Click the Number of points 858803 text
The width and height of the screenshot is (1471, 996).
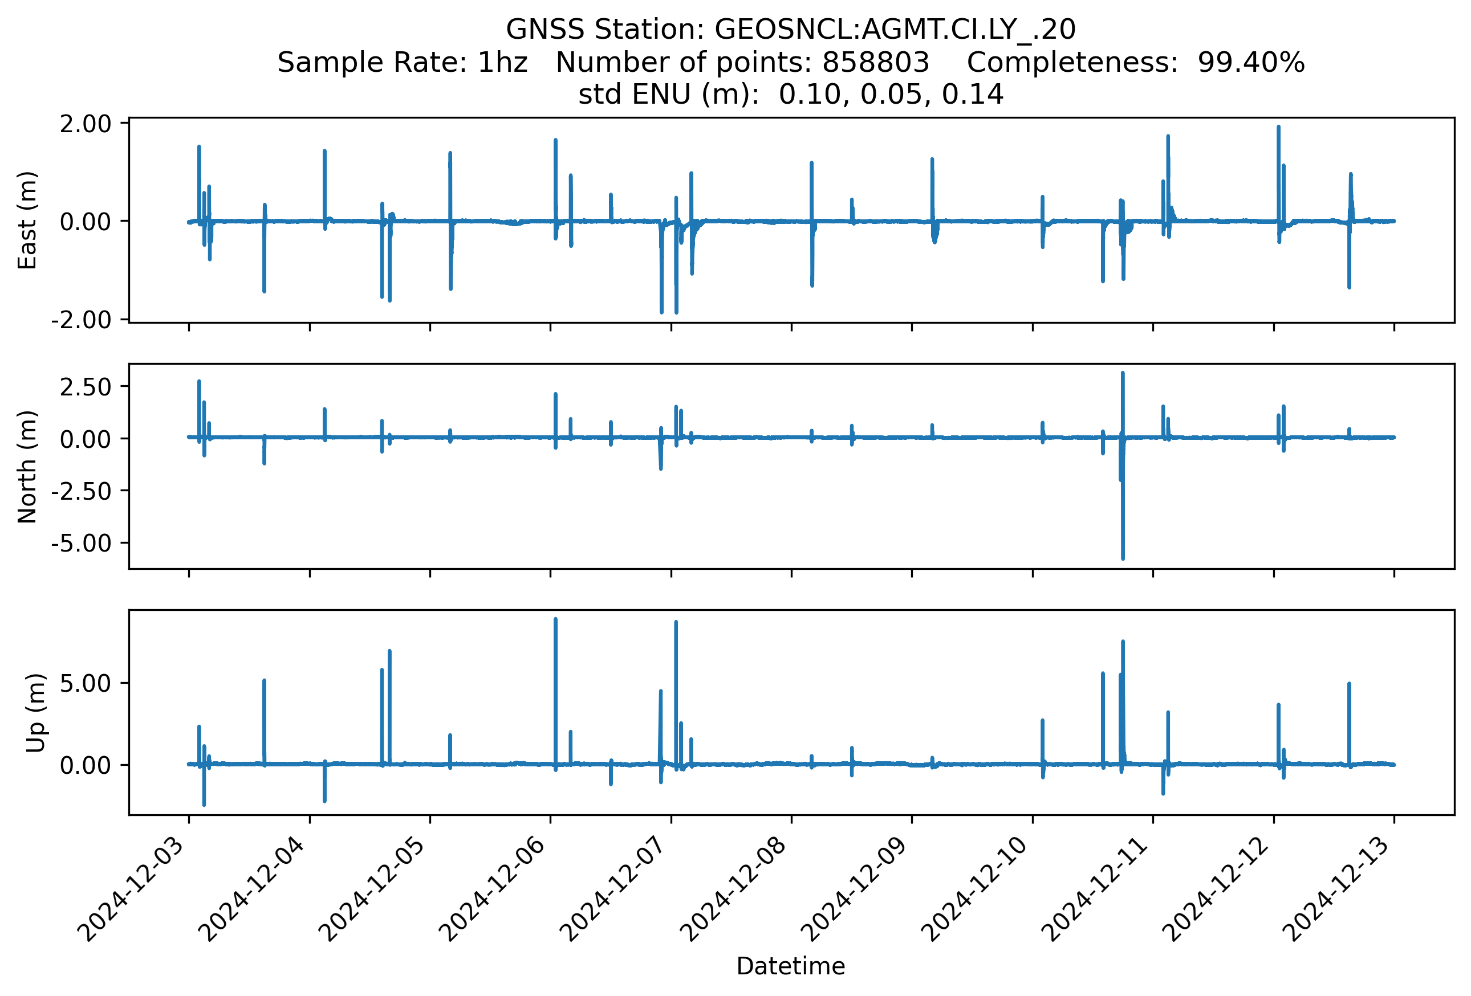[x=742, y=63]
